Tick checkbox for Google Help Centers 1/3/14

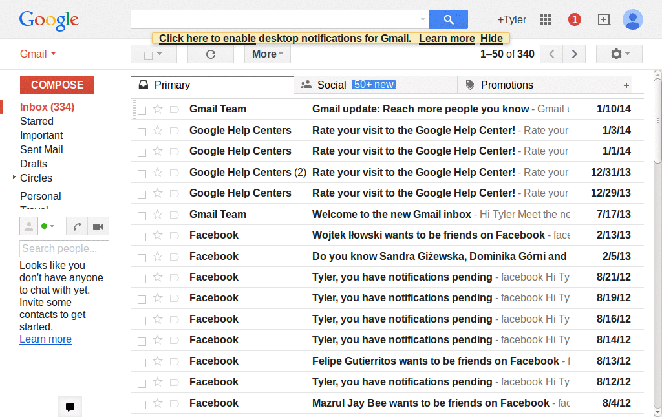click(x=142, y=132)
